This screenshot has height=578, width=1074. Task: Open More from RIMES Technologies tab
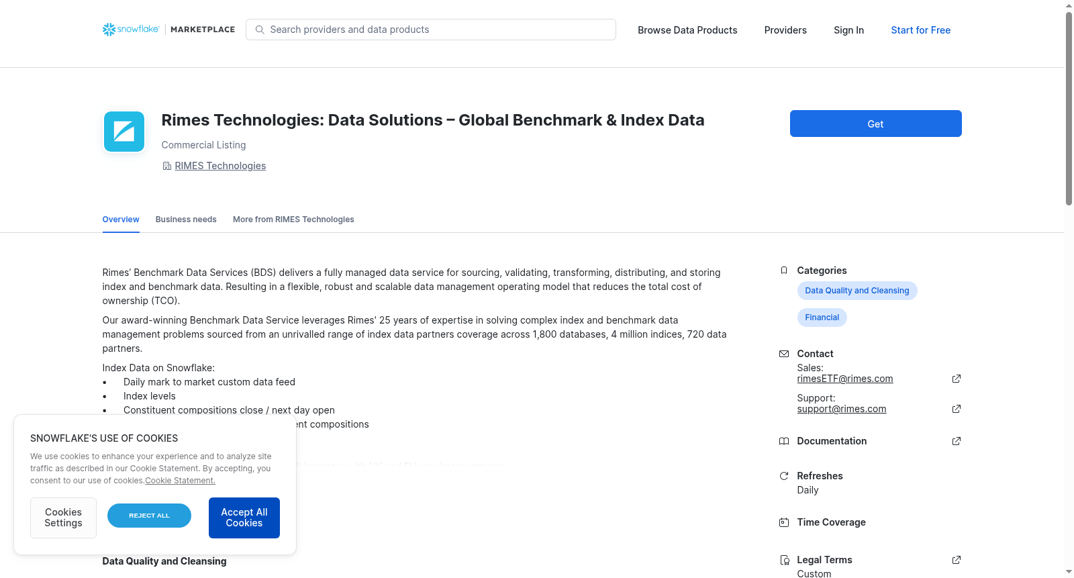293,220
